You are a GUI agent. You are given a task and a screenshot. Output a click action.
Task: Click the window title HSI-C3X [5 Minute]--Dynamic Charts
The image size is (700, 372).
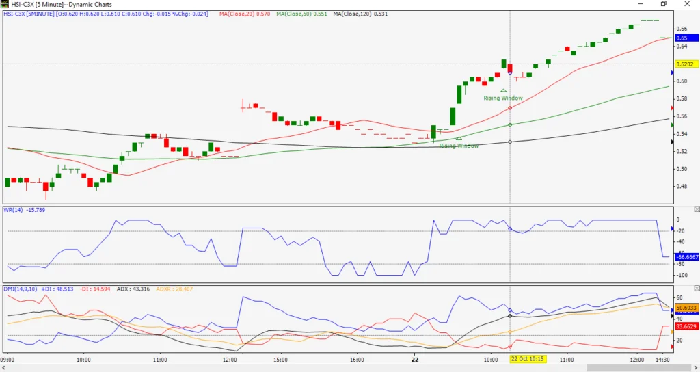(x=61, y=4)
